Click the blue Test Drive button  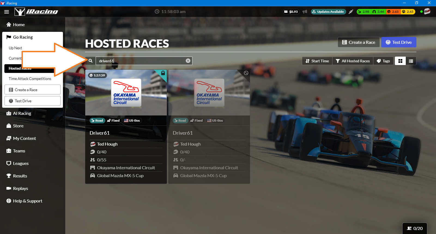tap(399, 42)
